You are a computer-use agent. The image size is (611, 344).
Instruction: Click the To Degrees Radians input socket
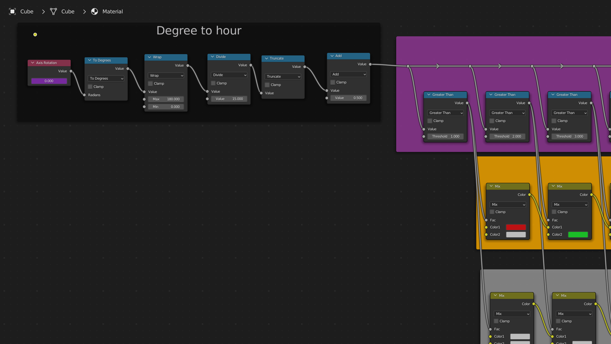84,95
